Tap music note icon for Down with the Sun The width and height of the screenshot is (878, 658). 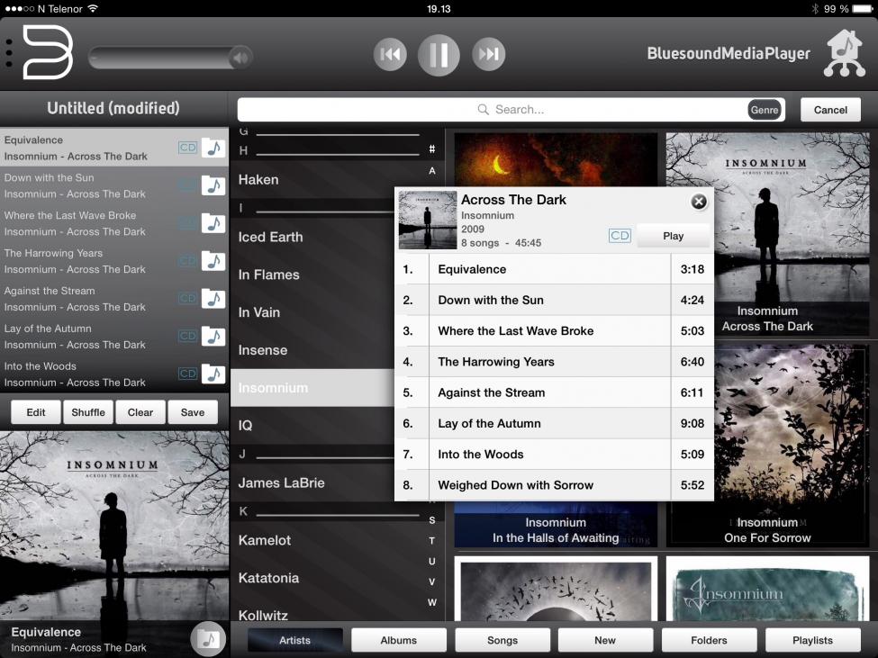213,185
